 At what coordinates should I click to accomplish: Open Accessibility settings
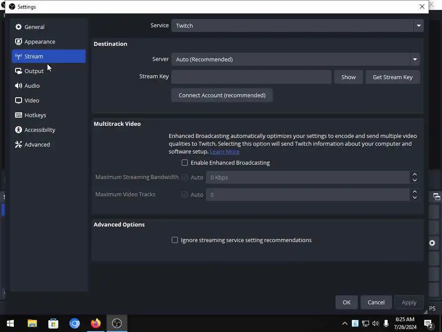48,130
